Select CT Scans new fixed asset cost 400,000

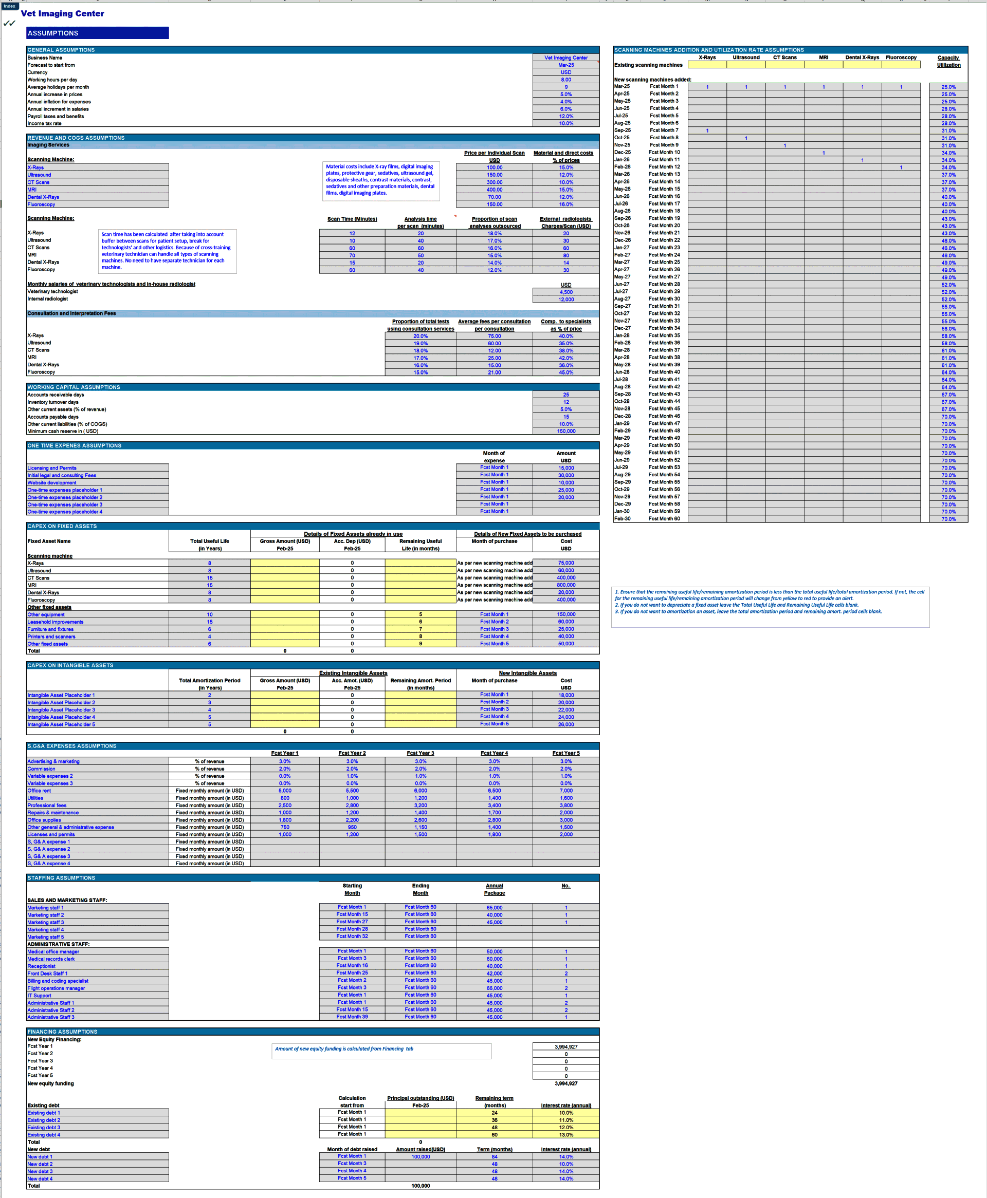click(565, 578)
